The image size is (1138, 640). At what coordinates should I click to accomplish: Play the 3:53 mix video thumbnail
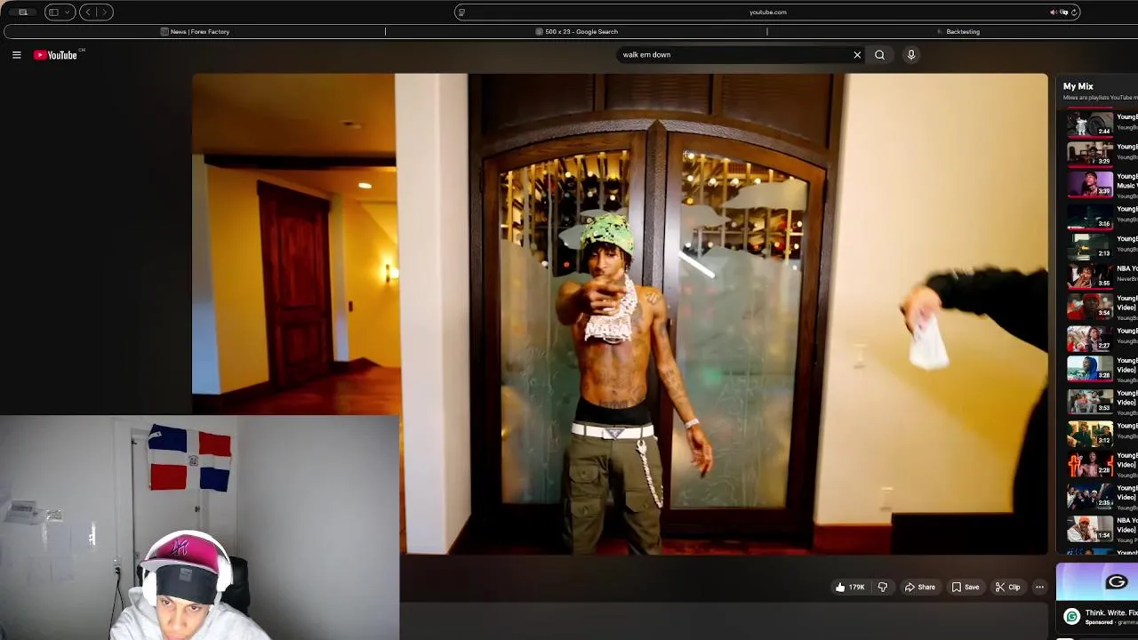click(x=1089, y=401)
